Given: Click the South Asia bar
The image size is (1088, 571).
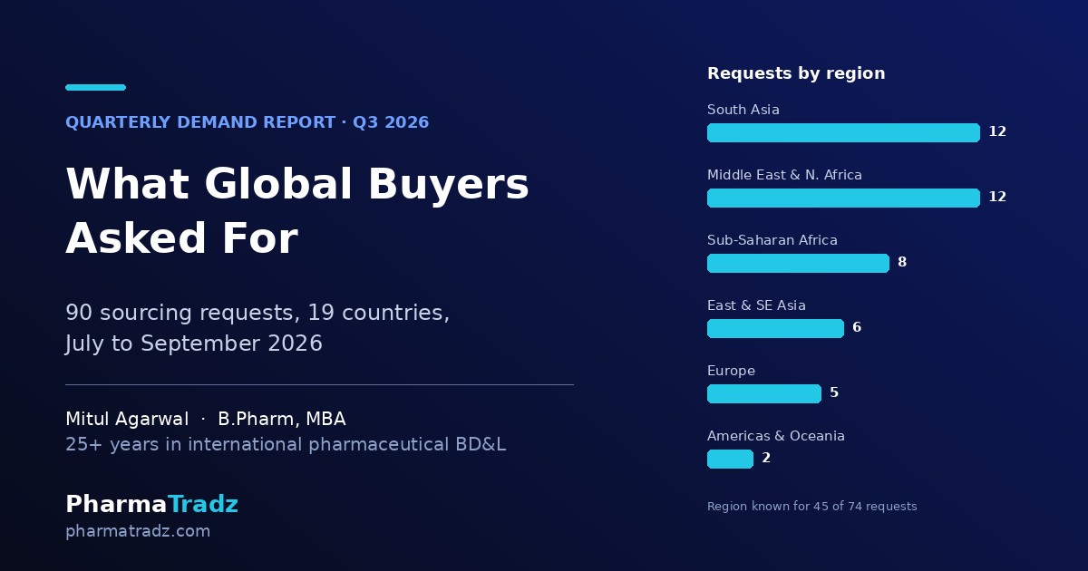Looking at the screenshot, I should pyautogui.click(x=843, y=132).
